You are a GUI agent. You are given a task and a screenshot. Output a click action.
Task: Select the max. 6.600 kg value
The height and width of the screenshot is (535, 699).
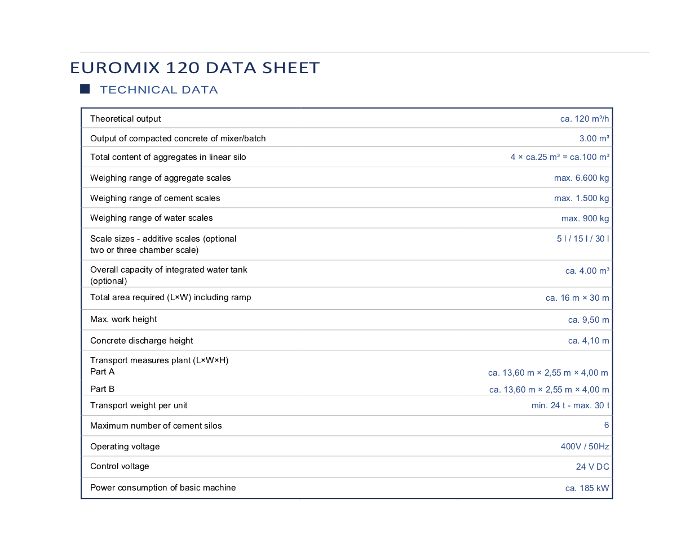click(581, 178)
